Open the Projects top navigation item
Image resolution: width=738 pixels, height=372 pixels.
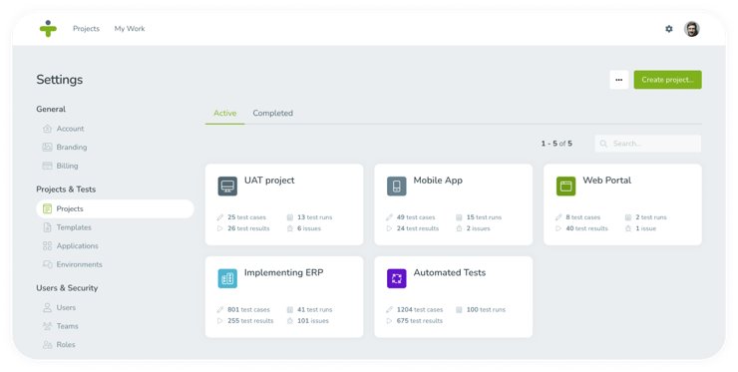86,29
